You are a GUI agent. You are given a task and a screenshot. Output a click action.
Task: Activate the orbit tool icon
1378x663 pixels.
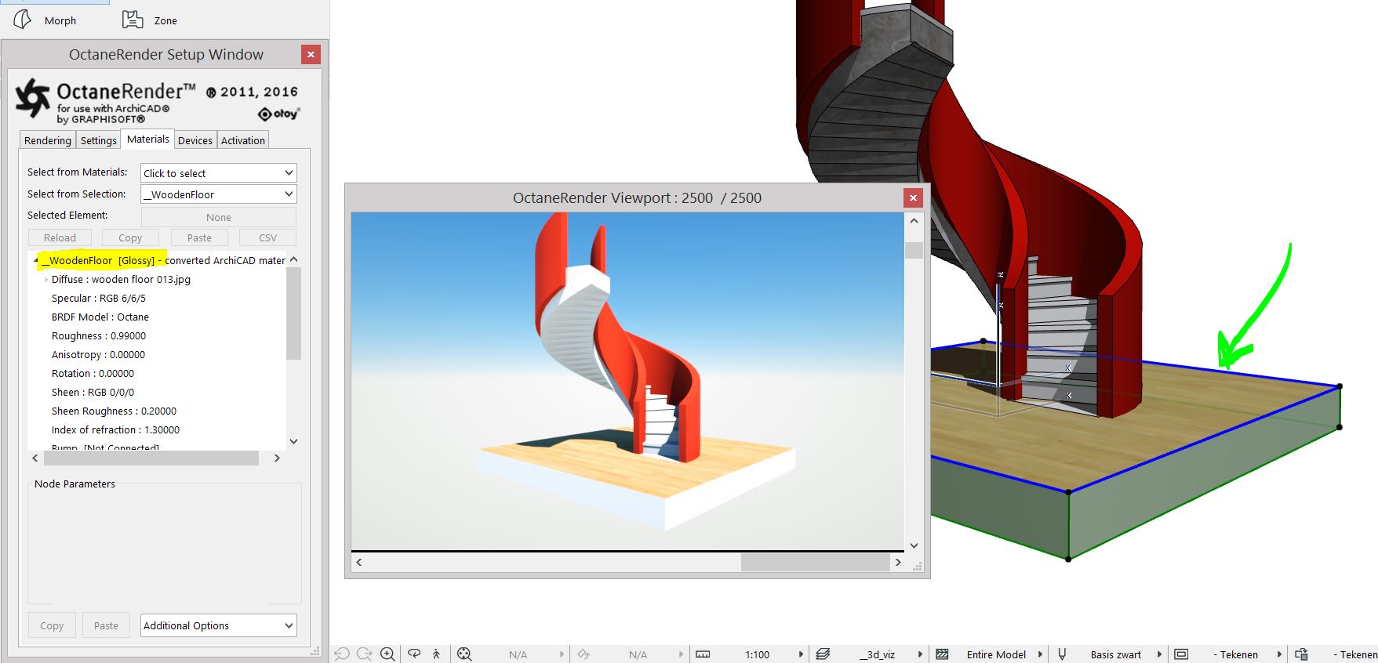coord(414,654)
